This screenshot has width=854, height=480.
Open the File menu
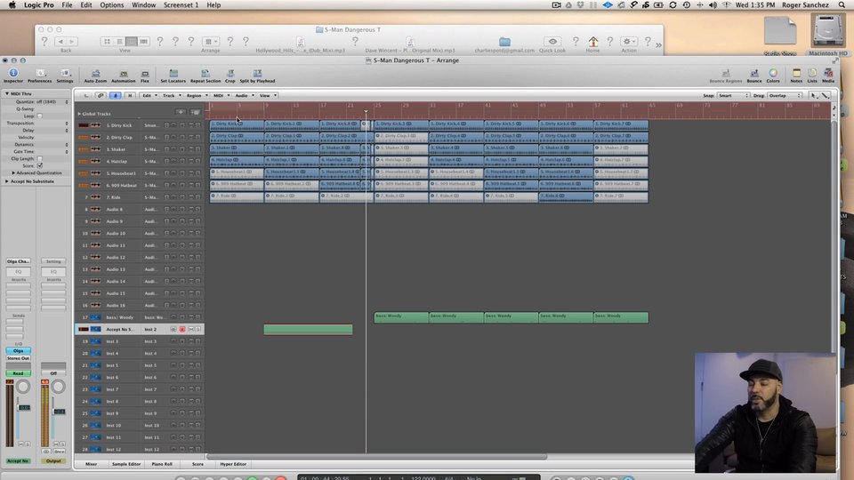pyautogui.click(x=67, y=5)
